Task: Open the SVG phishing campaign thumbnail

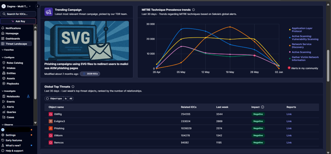Action: coord(86,41)
